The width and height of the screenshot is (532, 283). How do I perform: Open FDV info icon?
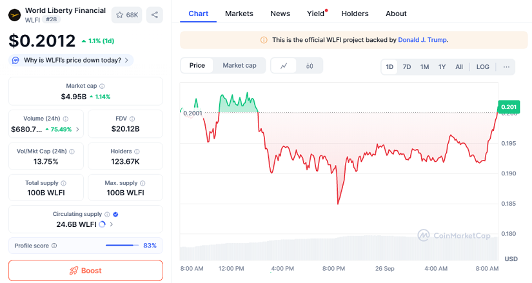point(132,119)
